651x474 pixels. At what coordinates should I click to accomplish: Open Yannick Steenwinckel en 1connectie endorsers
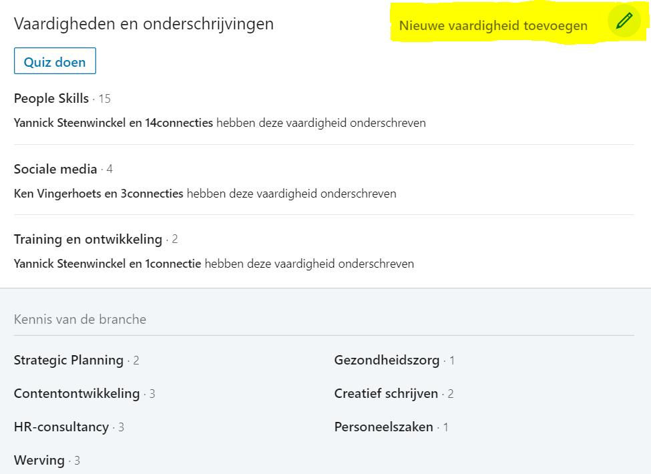click(x=107, y=264)
